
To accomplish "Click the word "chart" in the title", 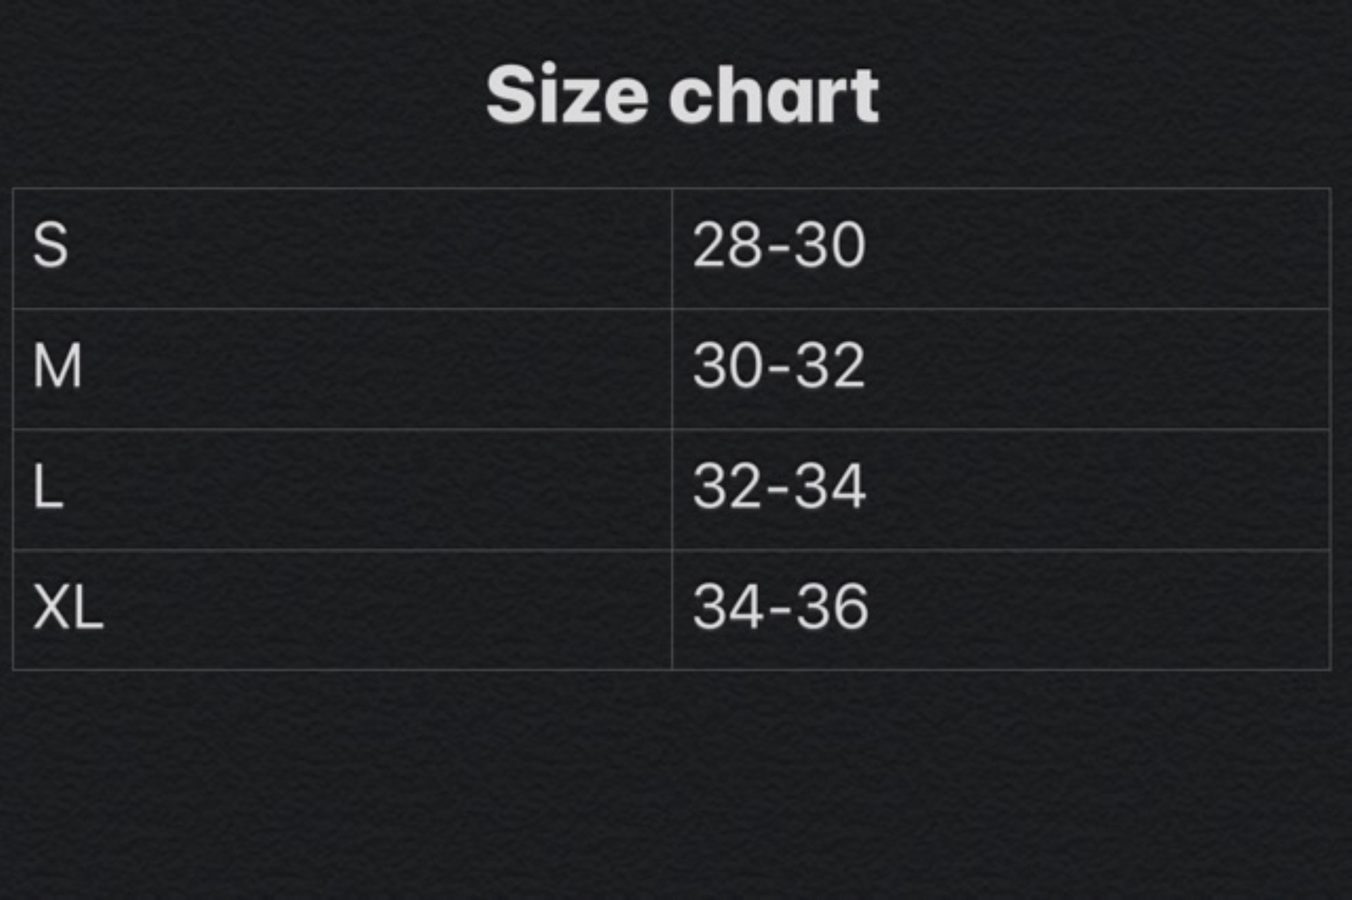I will click(x=773, y=95).
